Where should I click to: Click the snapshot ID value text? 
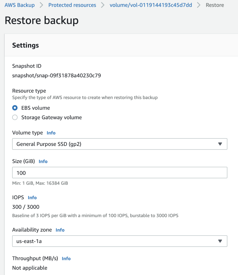click(56, 75)
